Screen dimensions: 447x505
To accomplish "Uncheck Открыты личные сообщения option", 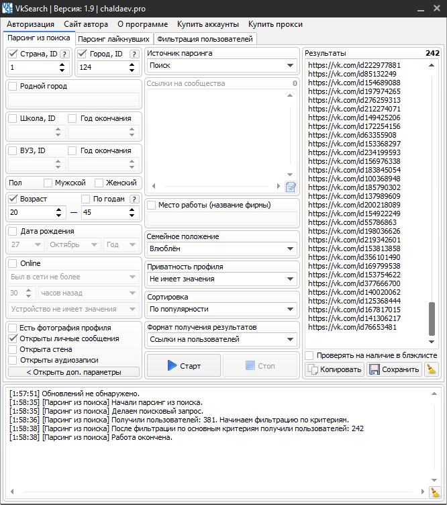I will pos(13,338).
